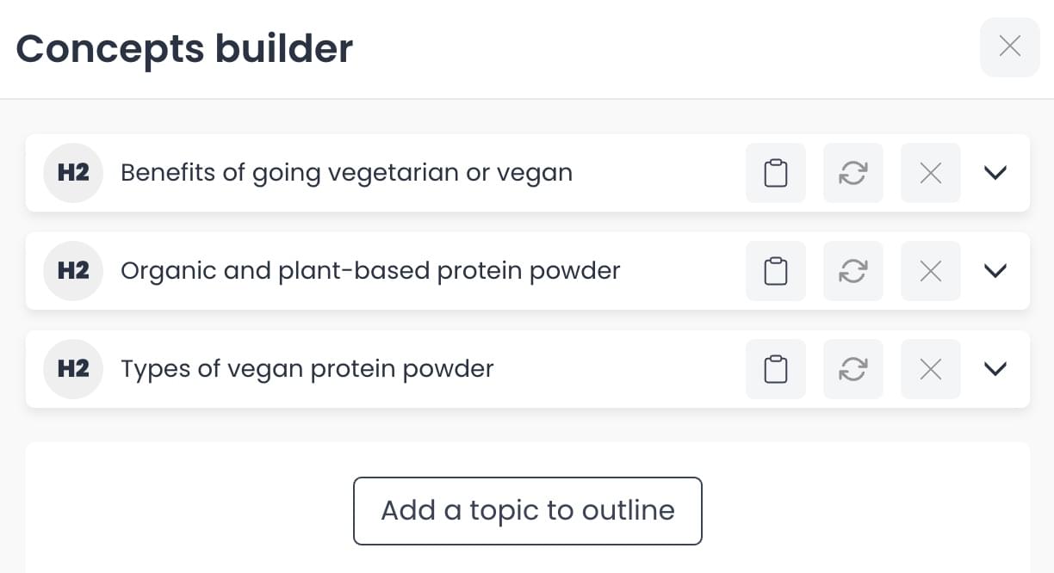Regenerate the 'Organic and plant-based protein powder' topic
The width and height of the screenshot is (1054, 573).
[852, 271]
